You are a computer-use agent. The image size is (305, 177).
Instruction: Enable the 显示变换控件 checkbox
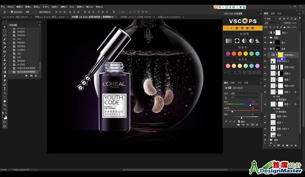(37, 12)
